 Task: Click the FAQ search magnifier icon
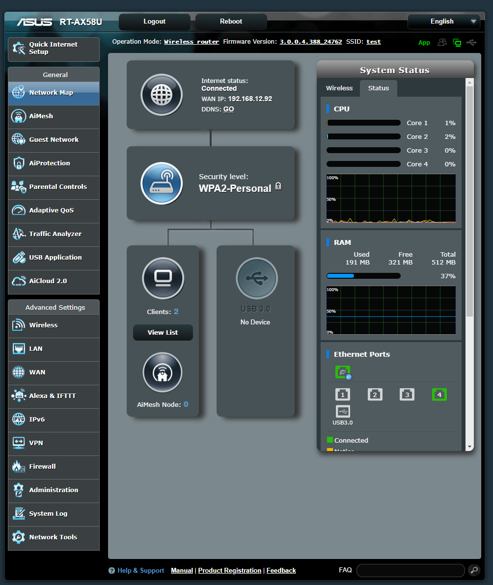coord(474,570)
